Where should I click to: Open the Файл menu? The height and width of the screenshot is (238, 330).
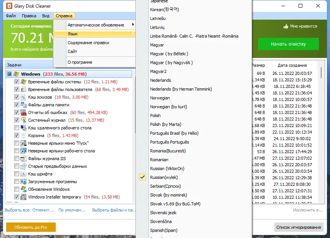point(11,16)
